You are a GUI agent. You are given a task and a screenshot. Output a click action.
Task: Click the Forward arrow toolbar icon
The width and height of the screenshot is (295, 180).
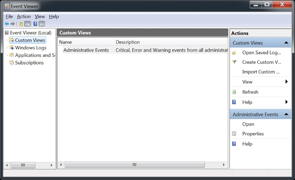tap(12, 24)
